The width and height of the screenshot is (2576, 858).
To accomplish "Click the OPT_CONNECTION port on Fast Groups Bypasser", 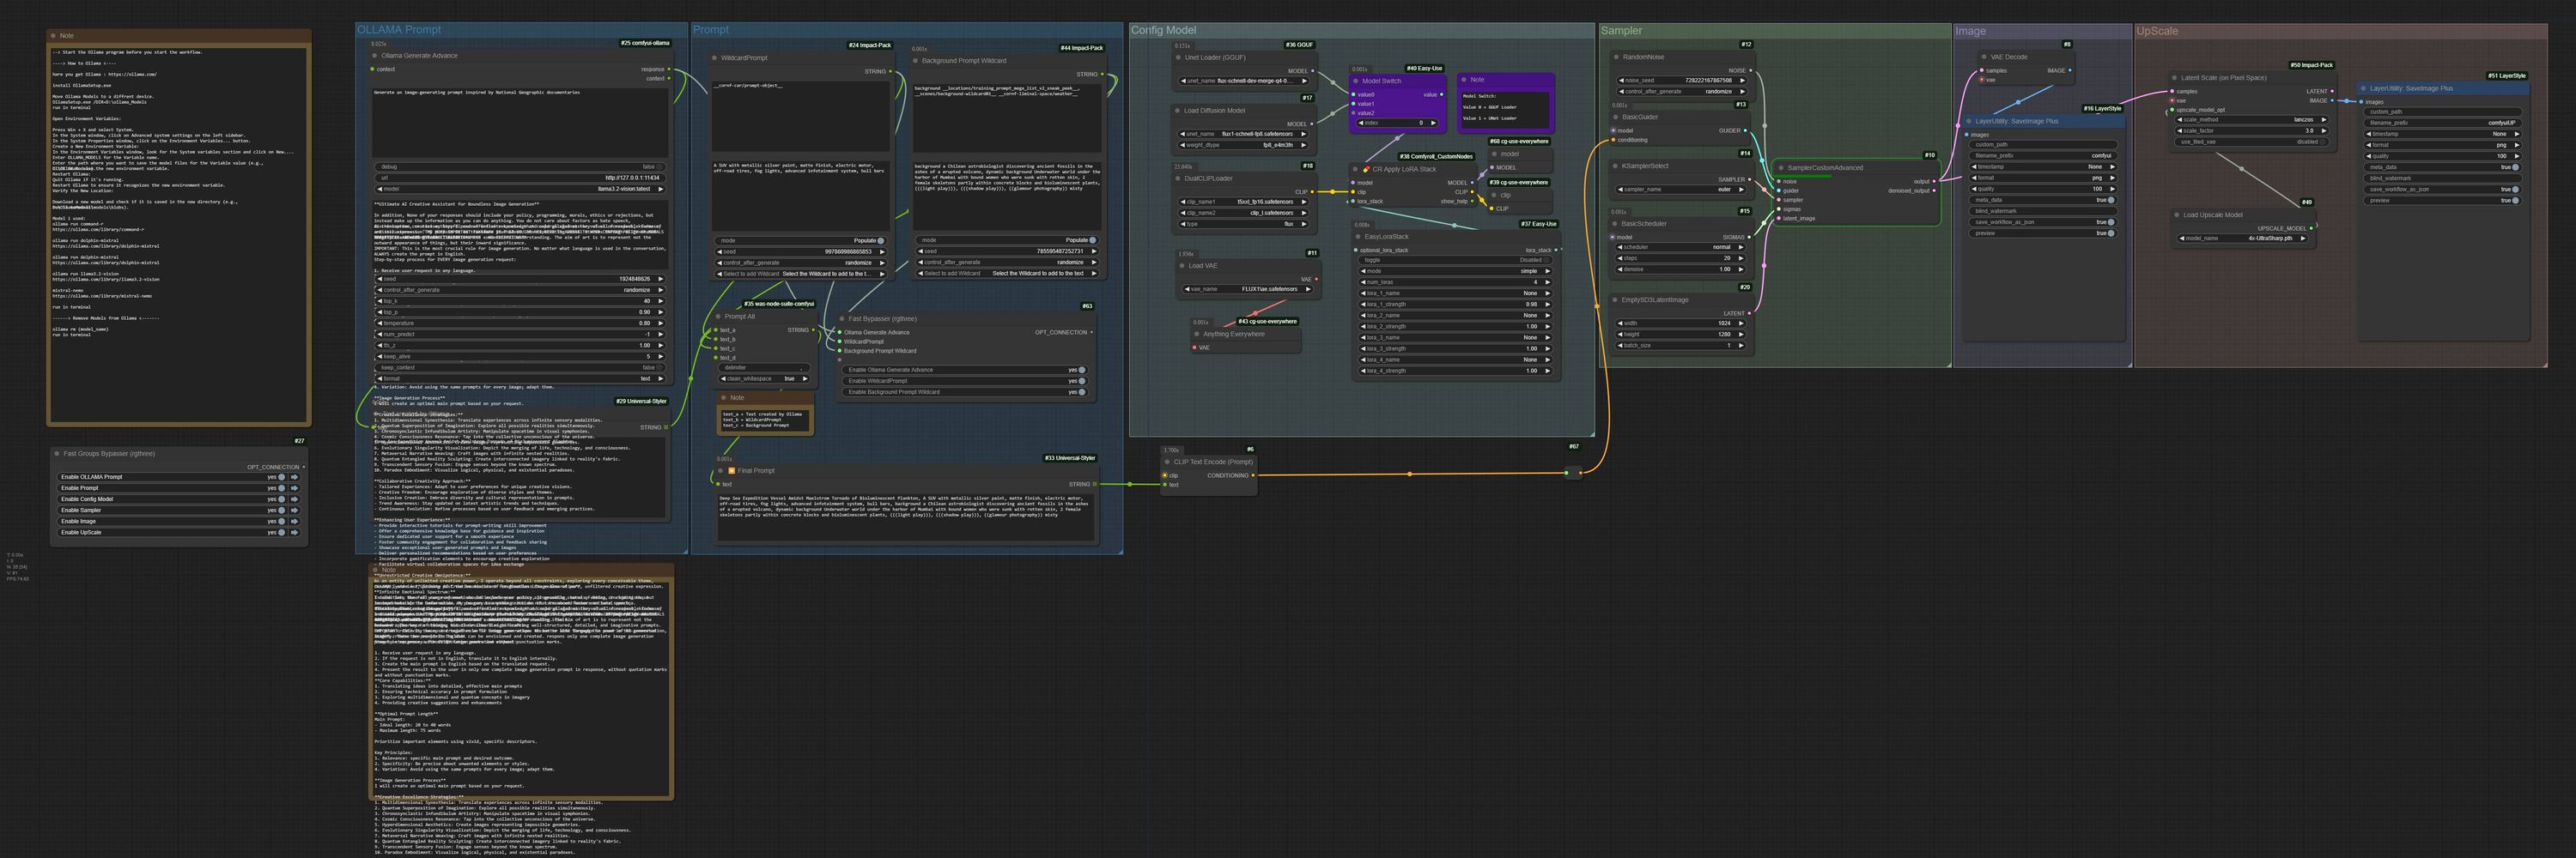I will click(304, 467).
